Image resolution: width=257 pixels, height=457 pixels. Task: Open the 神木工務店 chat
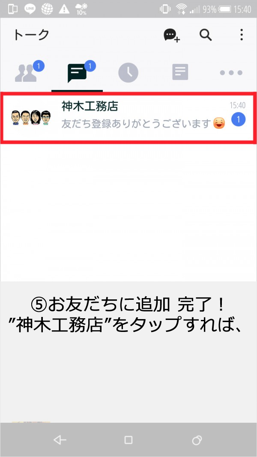click(128, 118)
